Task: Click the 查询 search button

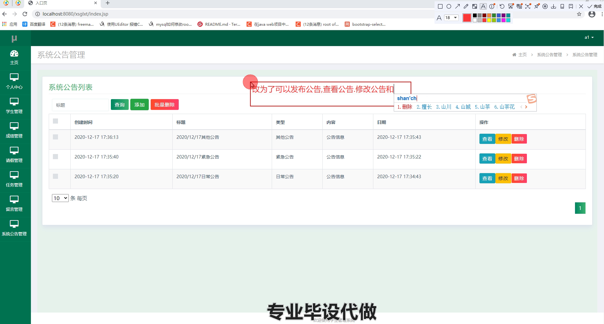Action: (x=120, y=105)
